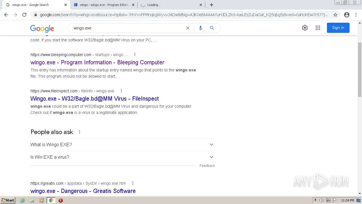Open the Windows Start menu

click(8, 200)
